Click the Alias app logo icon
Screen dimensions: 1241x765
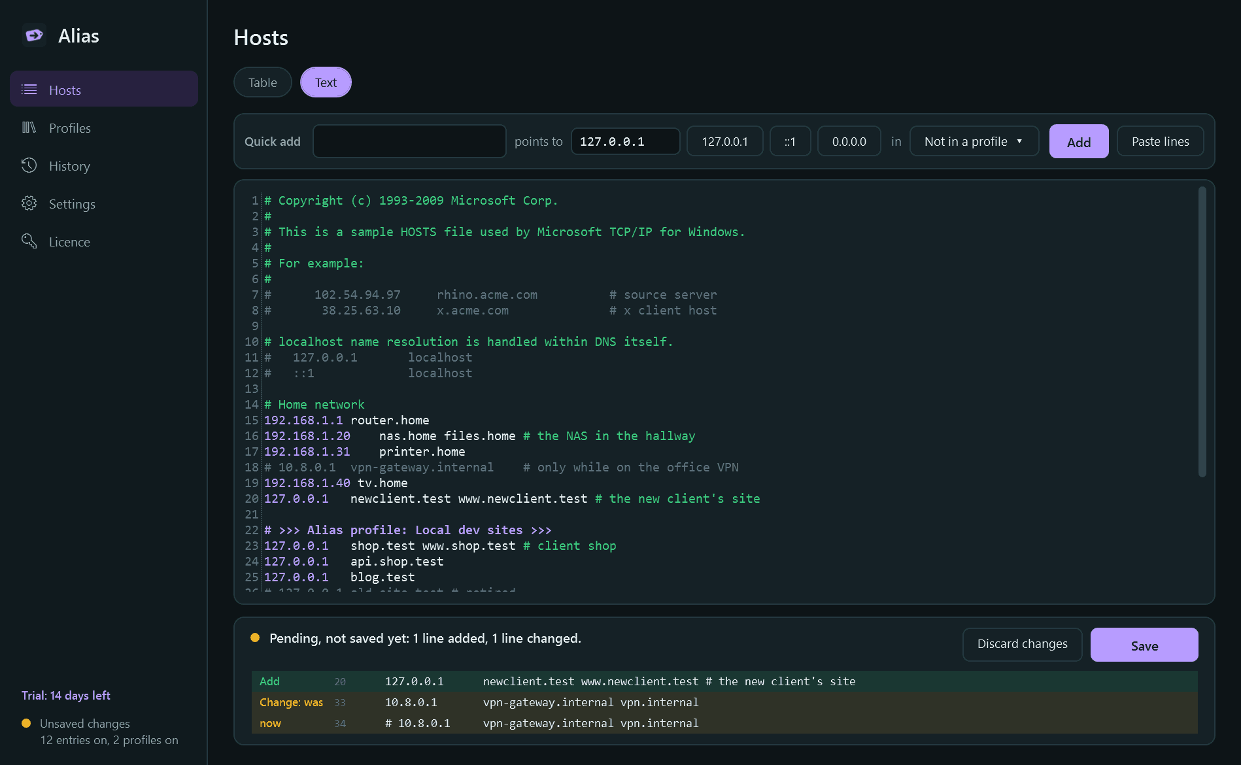pyautogui.click(x=34, y=35)
